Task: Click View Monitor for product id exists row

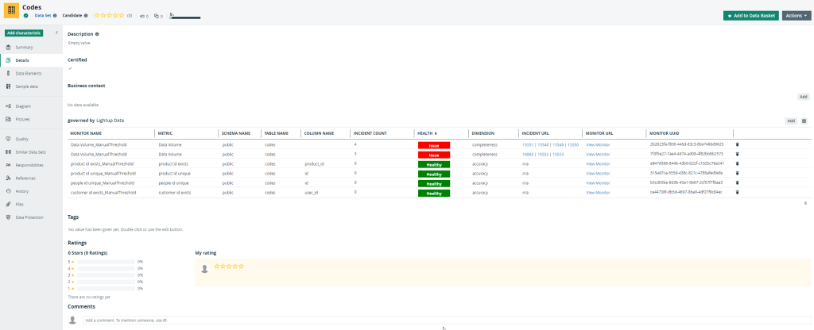Action: [598, 163]
